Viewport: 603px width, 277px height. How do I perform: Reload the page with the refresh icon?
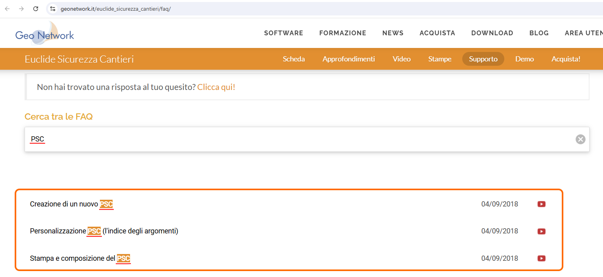[36, 9]
